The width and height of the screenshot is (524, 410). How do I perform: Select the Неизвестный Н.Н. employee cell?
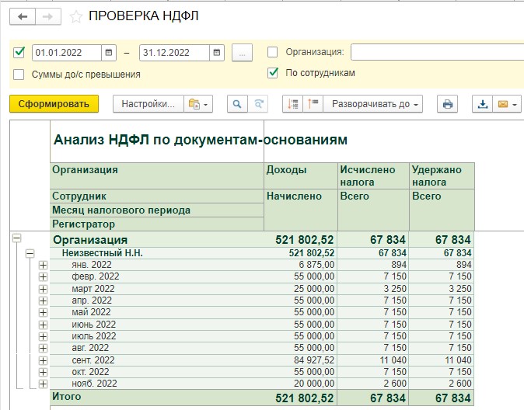coord(157,253)
